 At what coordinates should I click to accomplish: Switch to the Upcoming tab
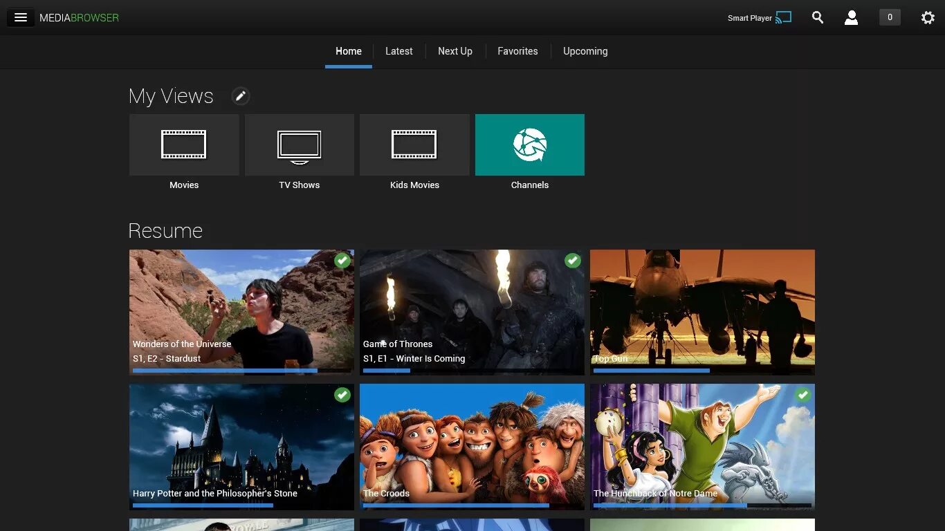tap(585, 51)
